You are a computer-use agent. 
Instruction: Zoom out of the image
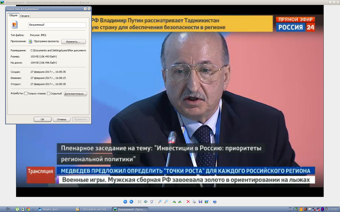[166, 201]
